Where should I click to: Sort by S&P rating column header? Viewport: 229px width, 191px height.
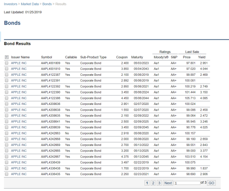tap(174, 57)
